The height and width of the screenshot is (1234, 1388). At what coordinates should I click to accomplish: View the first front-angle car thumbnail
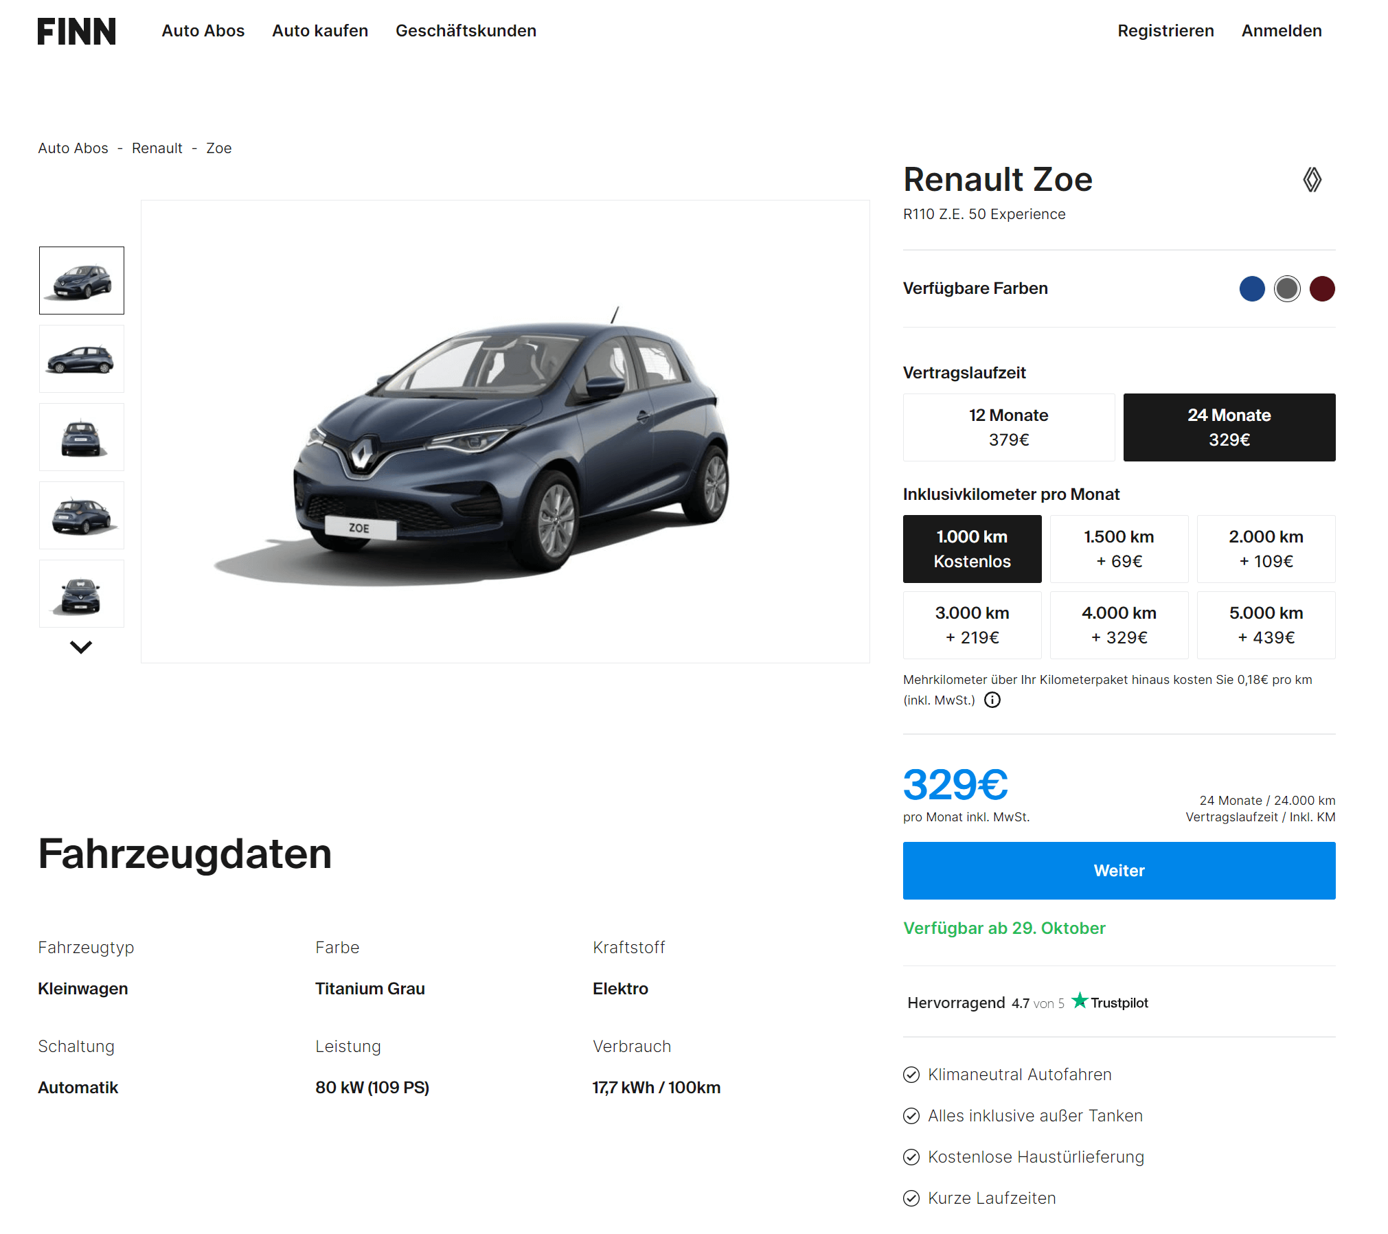(x=81, y=280)
